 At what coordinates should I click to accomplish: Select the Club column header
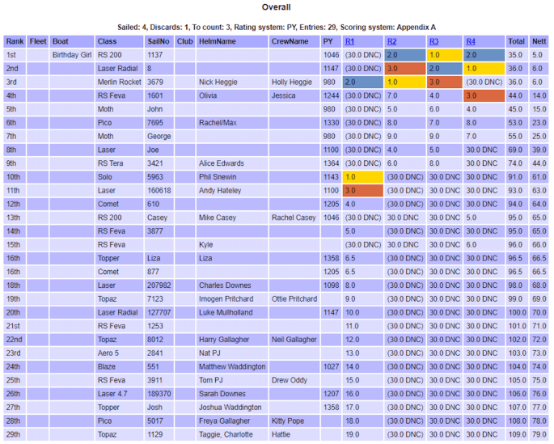(184, 41)
